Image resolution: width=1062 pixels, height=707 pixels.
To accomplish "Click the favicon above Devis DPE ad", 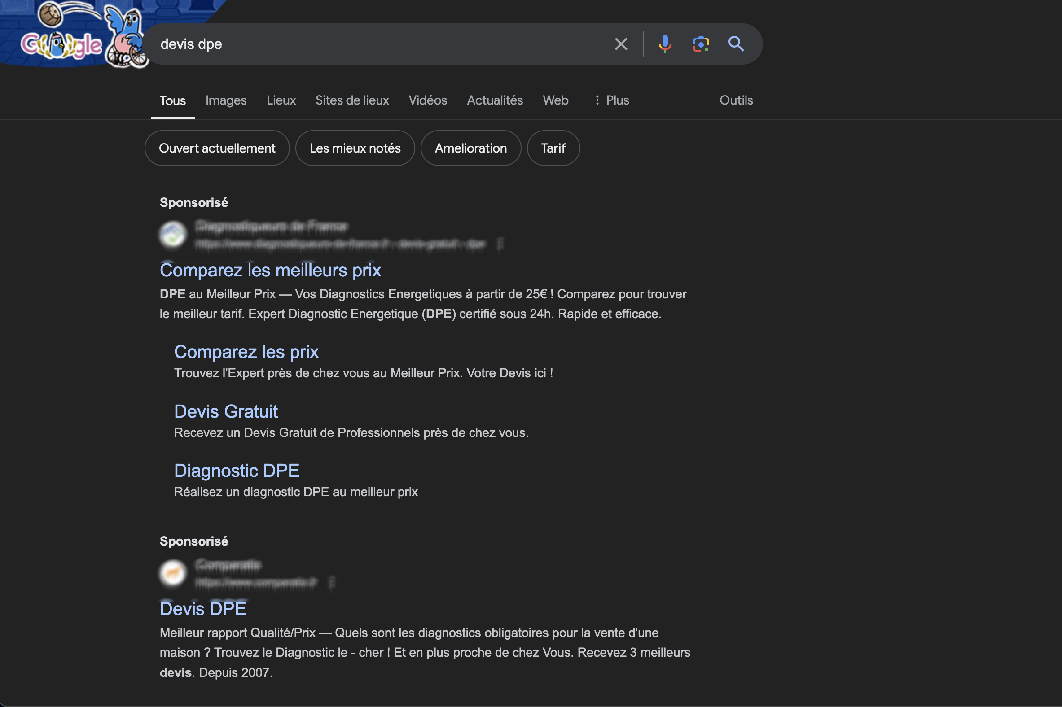I will point(173,573).
